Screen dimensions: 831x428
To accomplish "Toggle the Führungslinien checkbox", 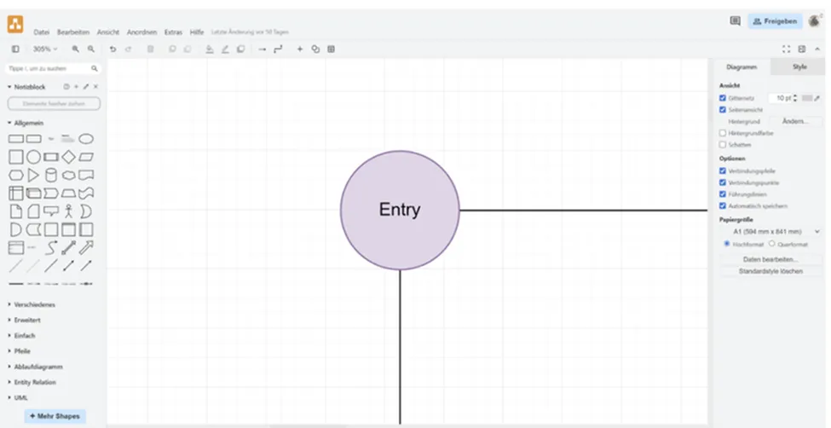I will 723,194.
